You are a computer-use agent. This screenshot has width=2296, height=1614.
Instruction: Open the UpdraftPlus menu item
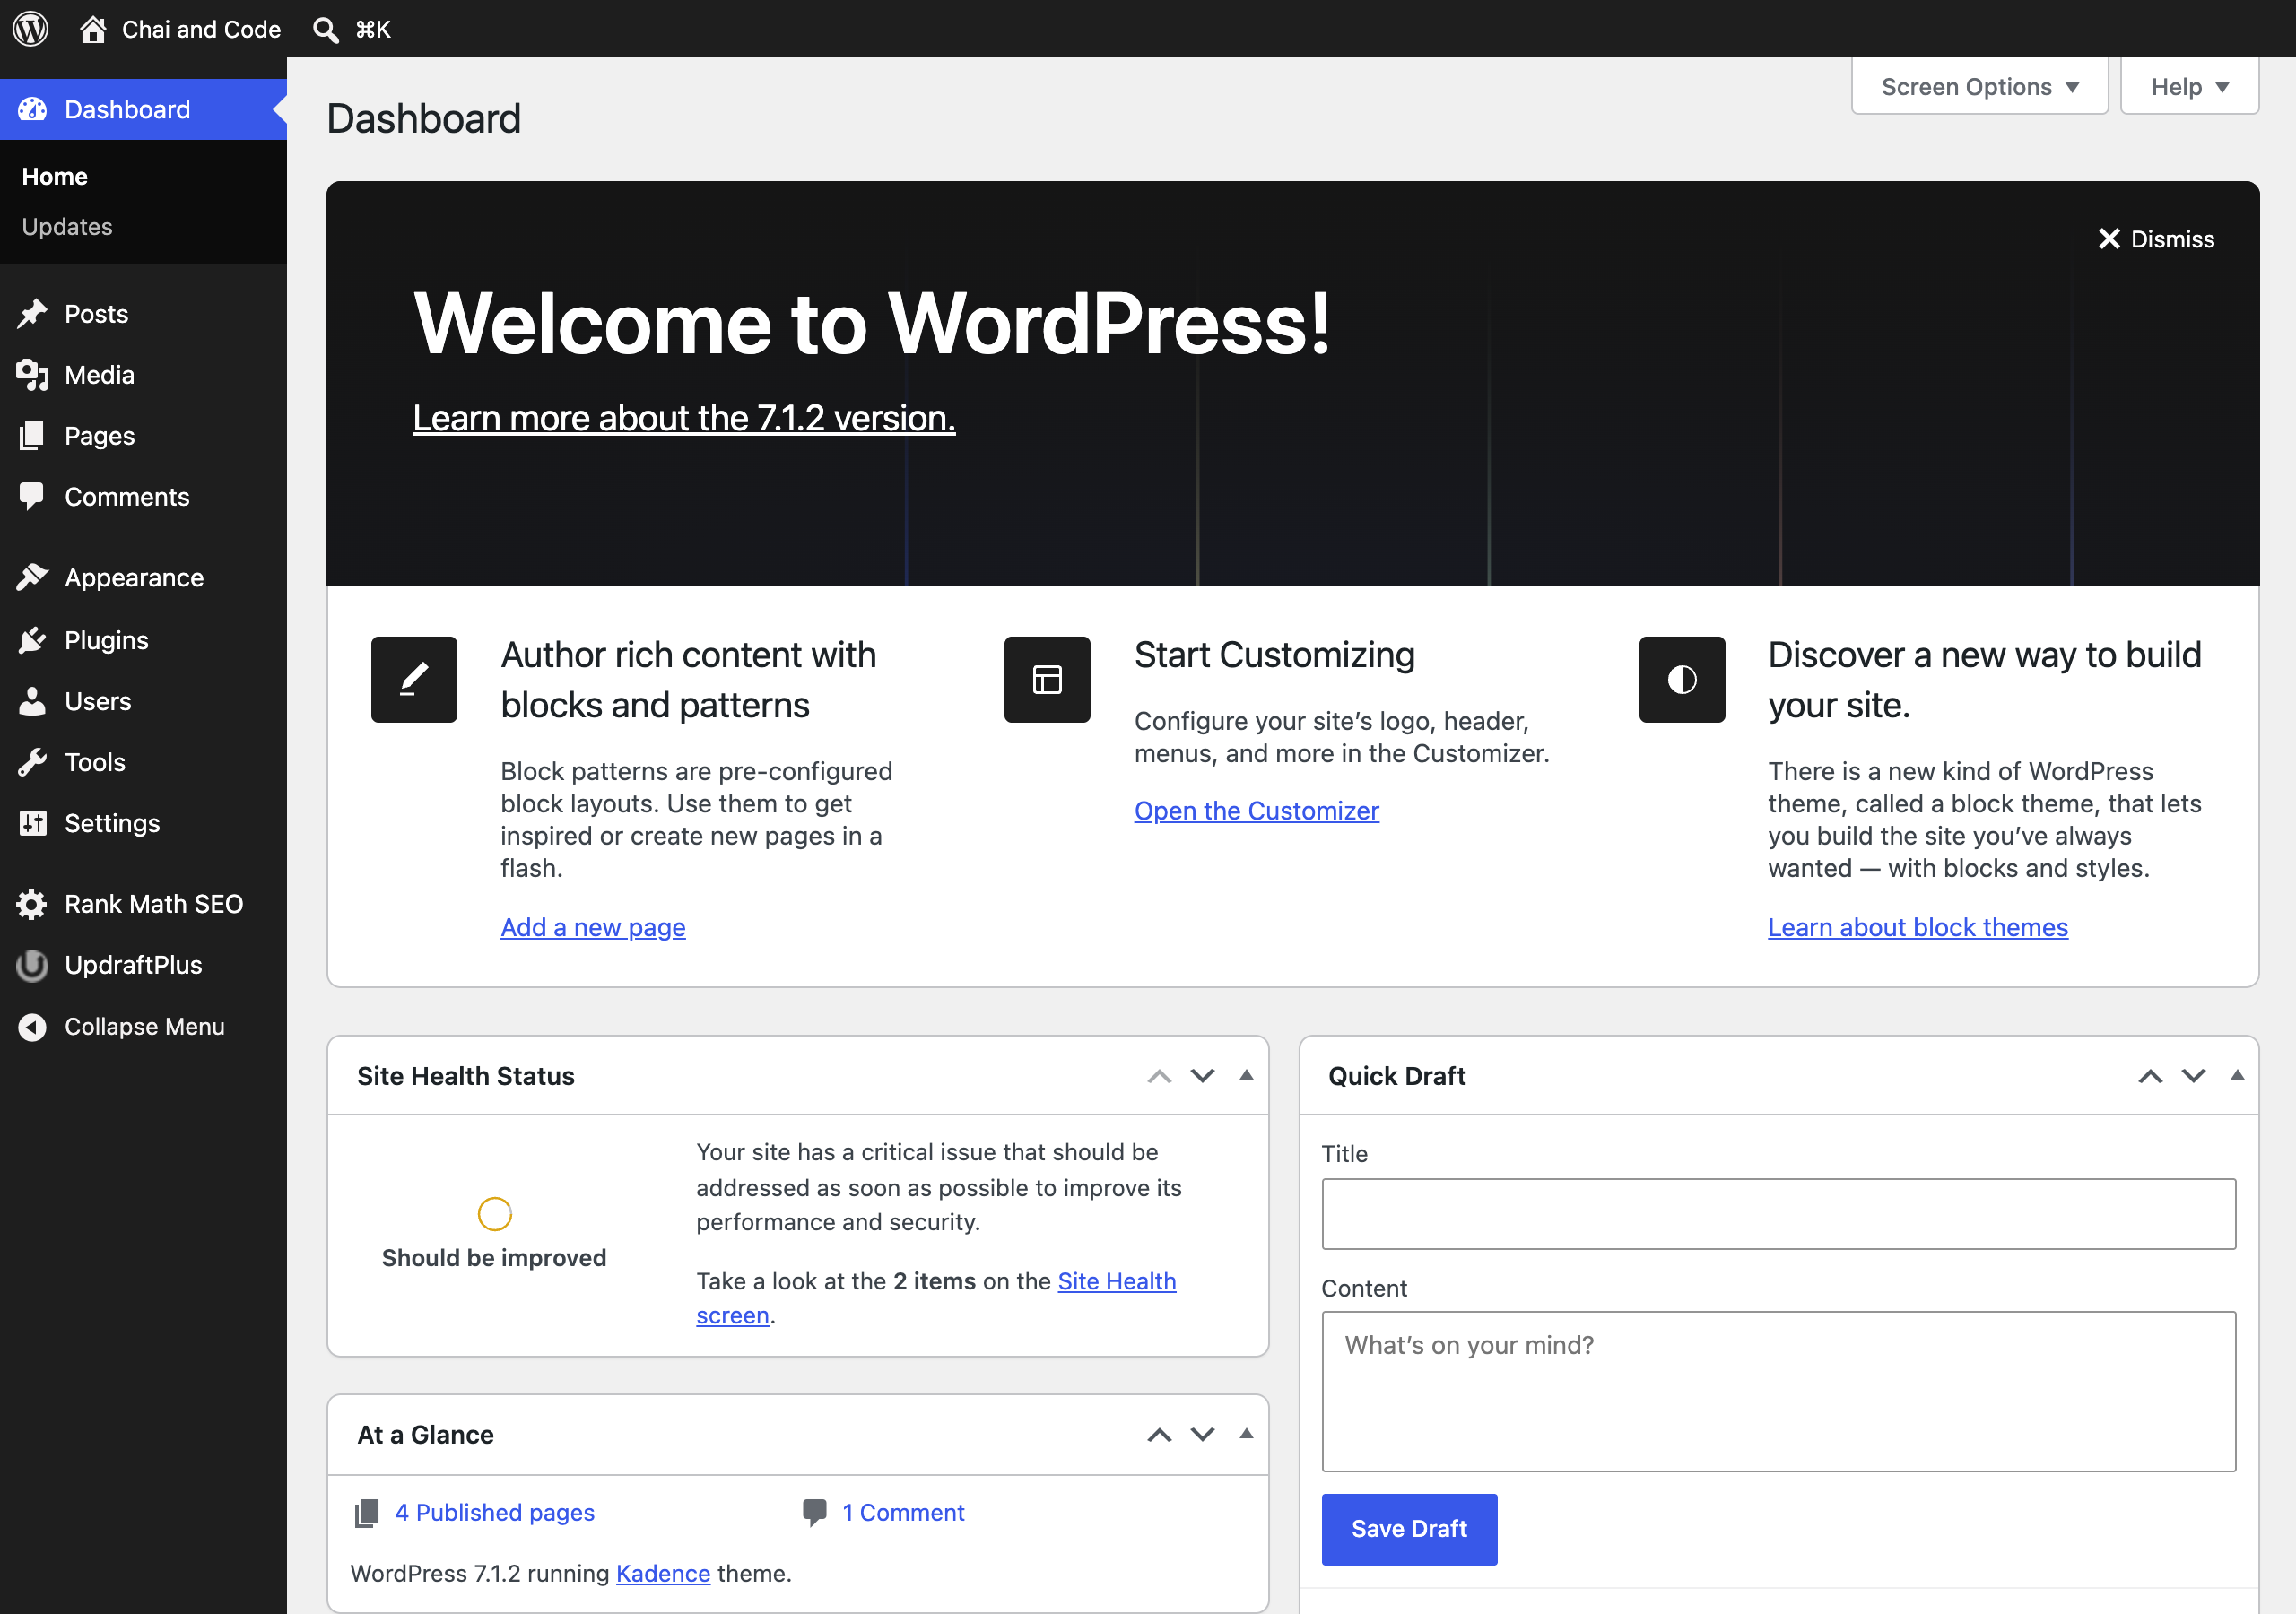(143, 965)
